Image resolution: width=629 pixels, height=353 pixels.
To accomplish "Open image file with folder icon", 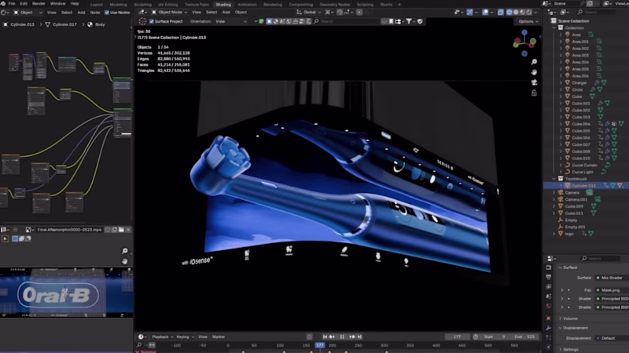I will [x=121, y=230].
